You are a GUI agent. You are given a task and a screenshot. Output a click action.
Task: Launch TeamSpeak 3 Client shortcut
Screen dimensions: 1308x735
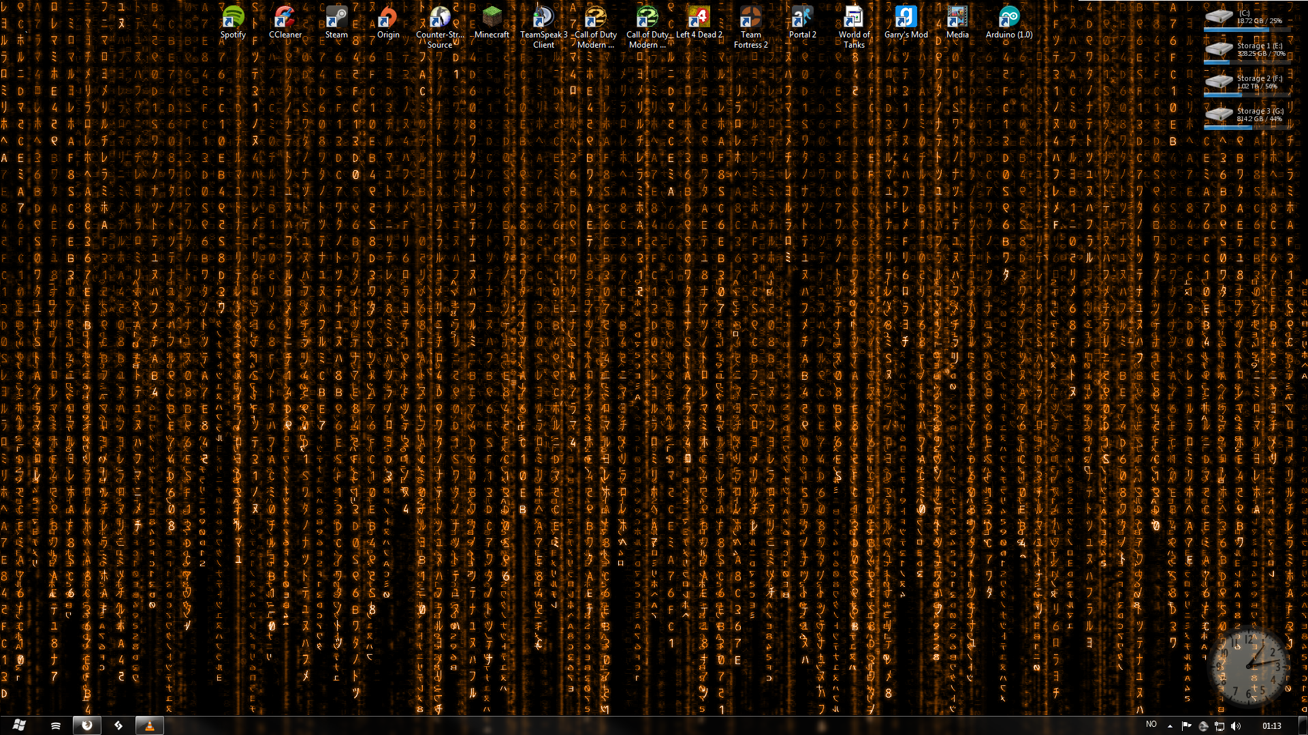(x=543, y=27)
